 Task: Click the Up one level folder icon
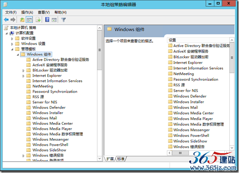pos(22,19)
